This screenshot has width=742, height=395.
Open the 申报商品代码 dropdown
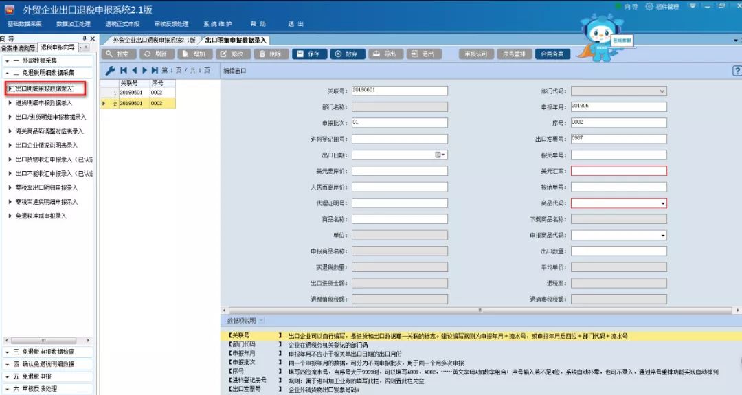coord(663,235)
